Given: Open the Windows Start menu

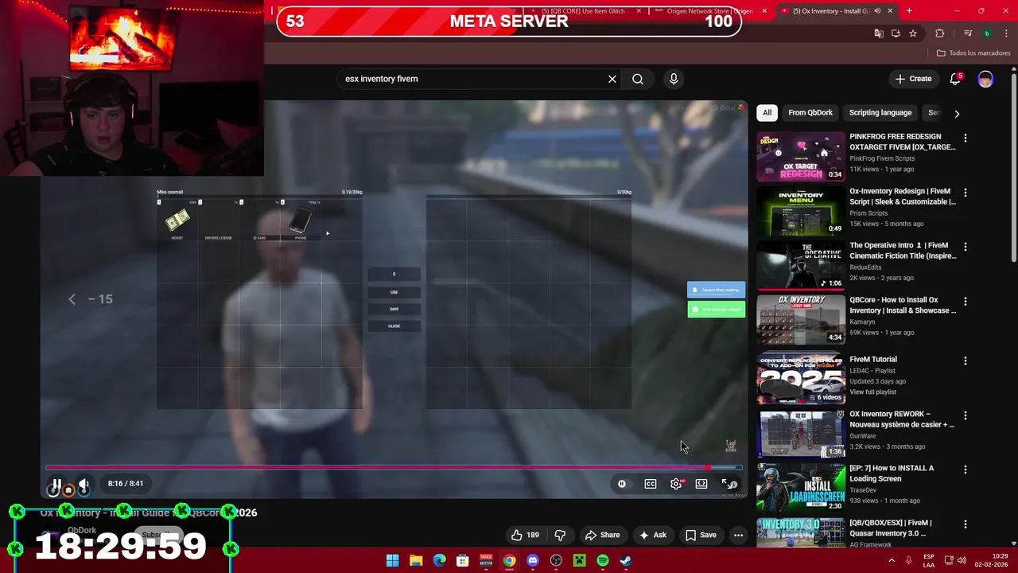Looking at the screenshot, I should pos(392,561).
